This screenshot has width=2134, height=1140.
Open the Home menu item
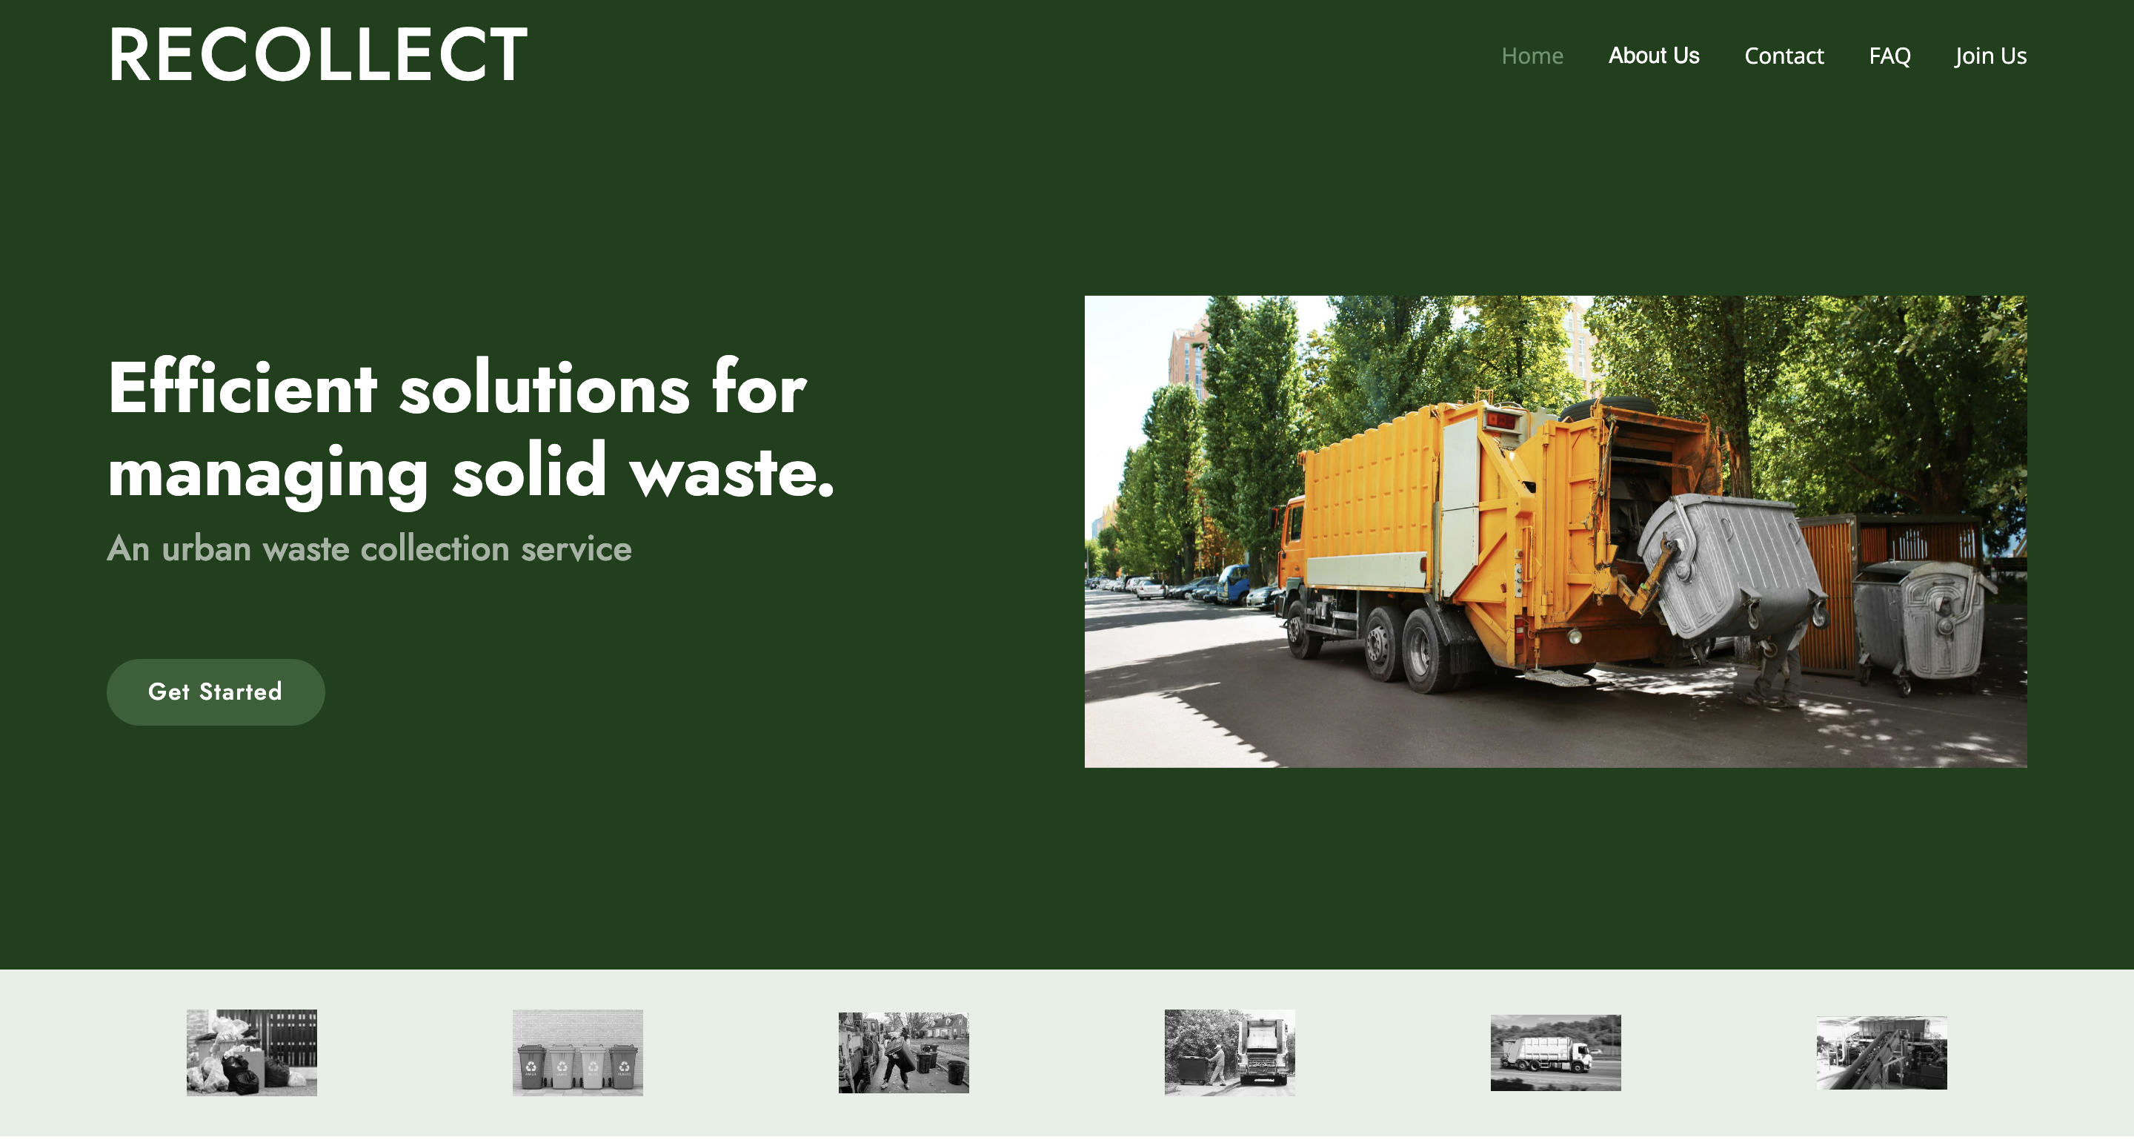tap(1532, 56)
